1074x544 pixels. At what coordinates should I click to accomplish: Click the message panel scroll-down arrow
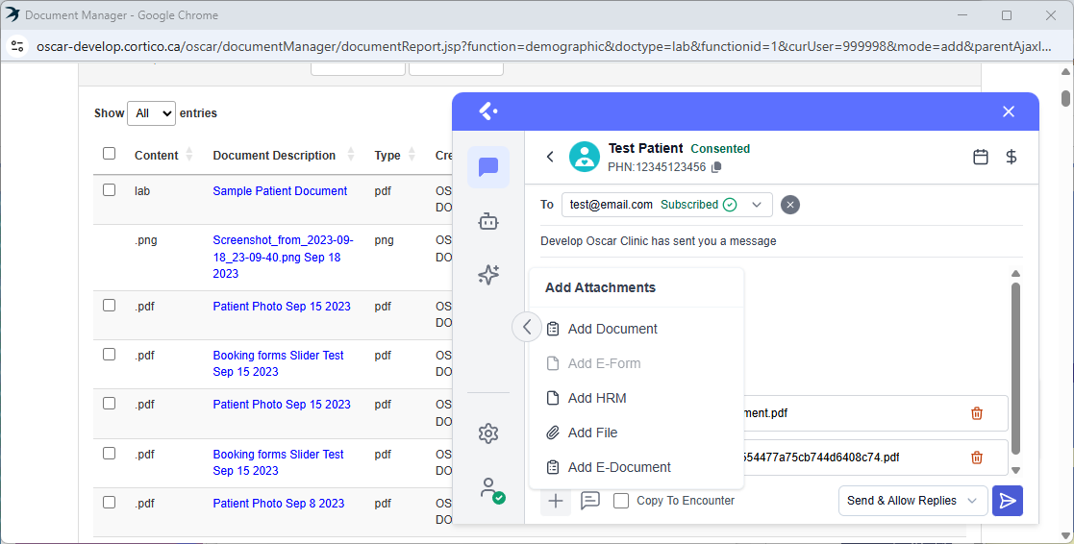click(1015, 470)
